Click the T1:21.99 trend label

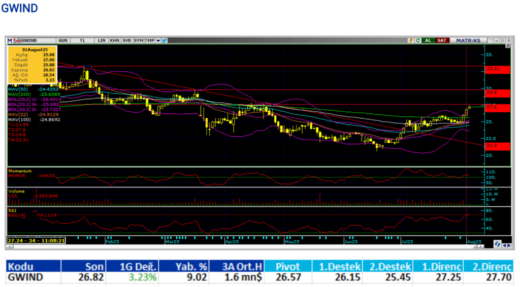[x=19, y=124]
